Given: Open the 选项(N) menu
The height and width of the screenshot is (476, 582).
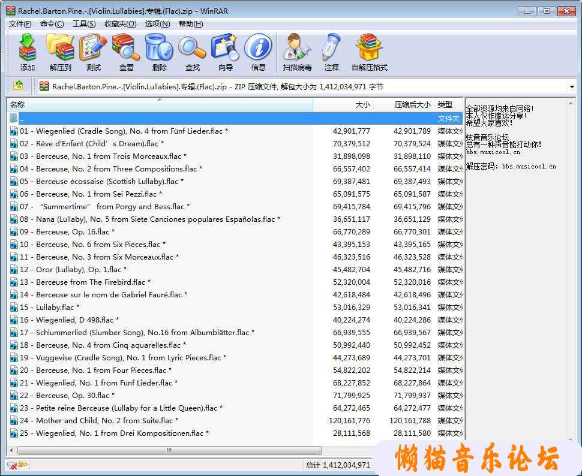Looking at the screenshot, I should pos(157,24).
